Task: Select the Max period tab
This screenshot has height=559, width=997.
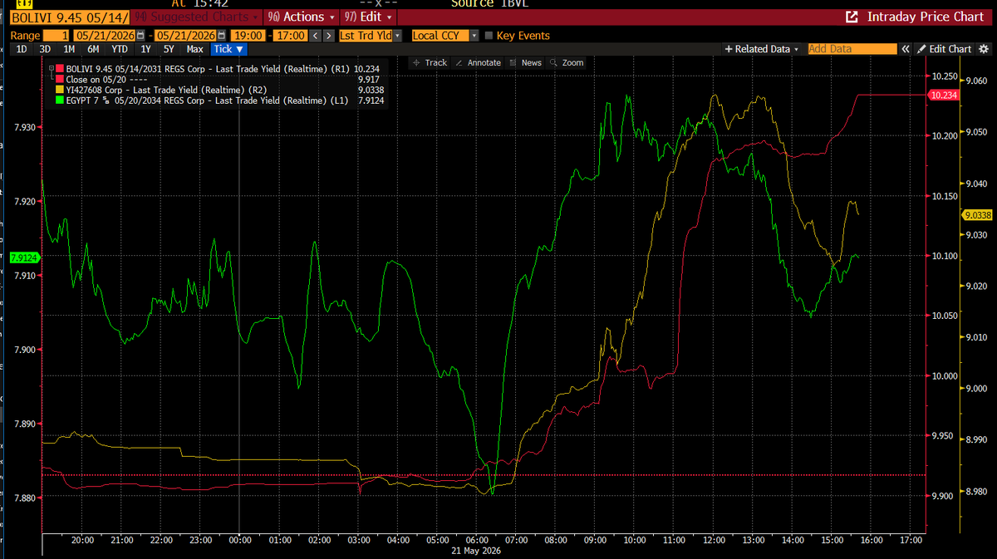Action: (x=194, y=49)
